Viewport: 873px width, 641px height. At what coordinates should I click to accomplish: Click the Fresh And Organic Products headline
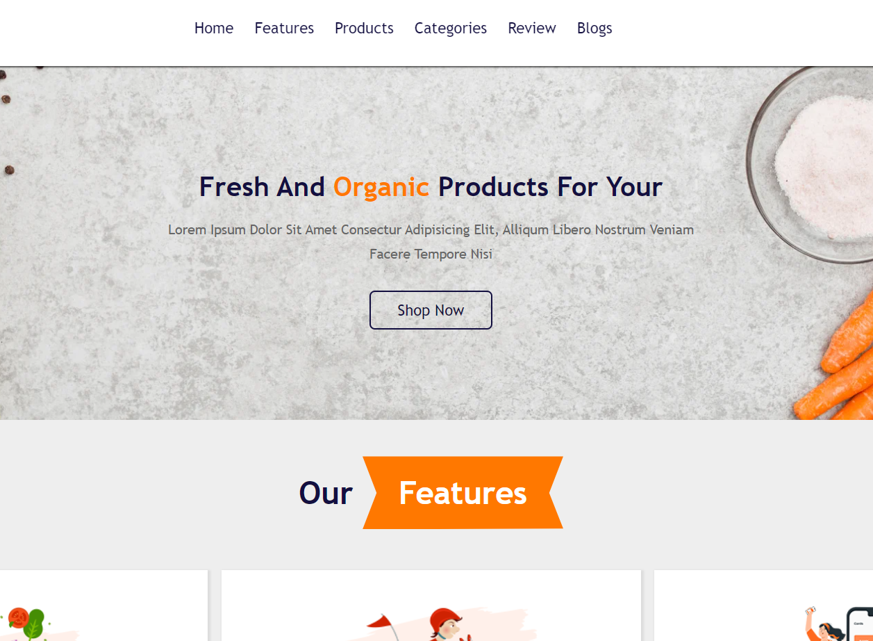coord(431,187)
